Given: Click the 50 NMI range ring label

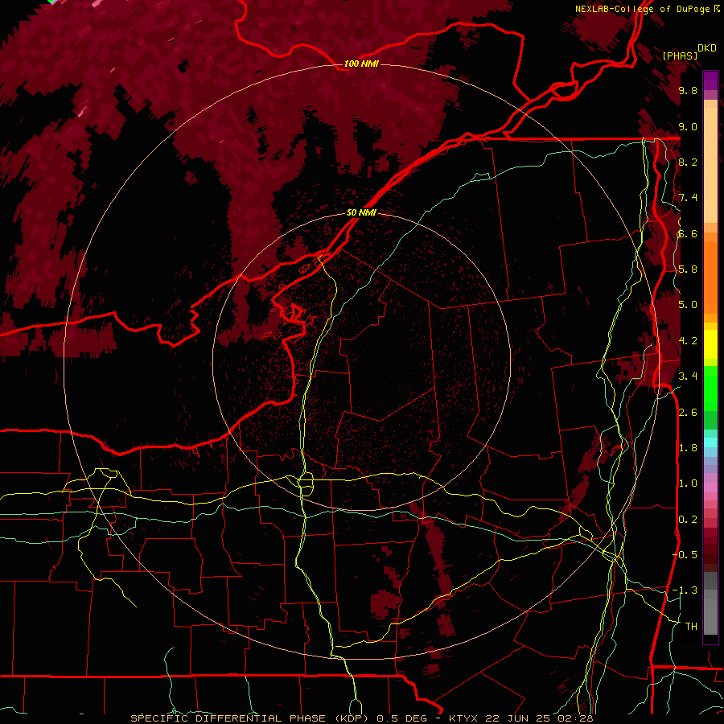Looking at the screenshot, I should pyautogui.click(x=361, y=212).
